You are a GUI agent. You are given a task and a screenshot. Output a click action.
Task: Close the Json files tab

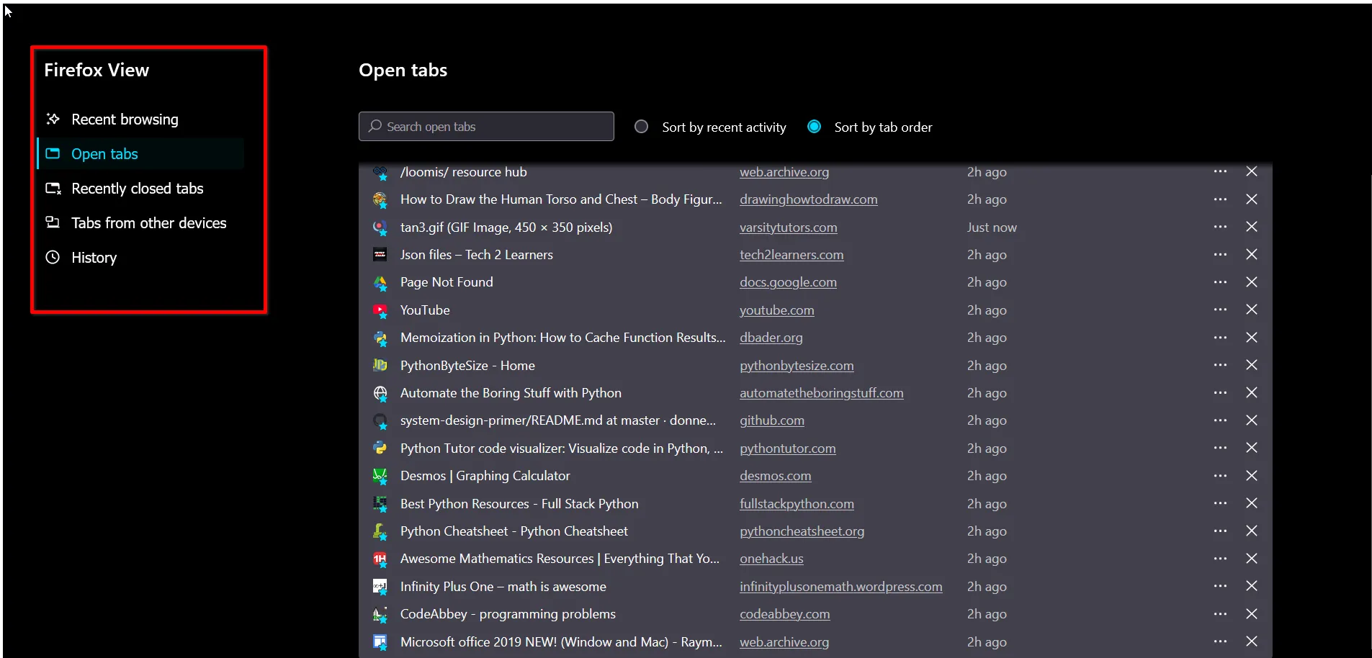1252,254
